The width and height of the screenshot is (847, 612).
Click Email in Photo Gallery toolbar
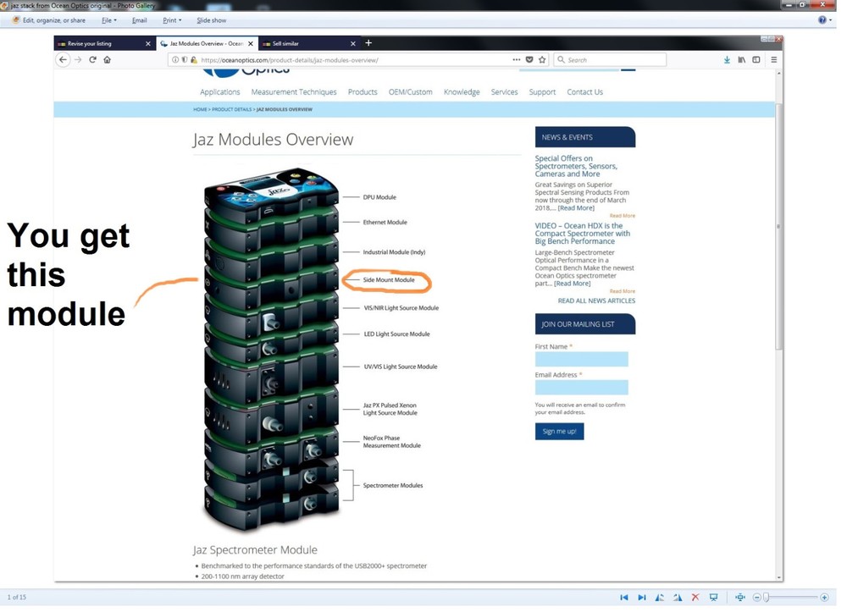140,20
